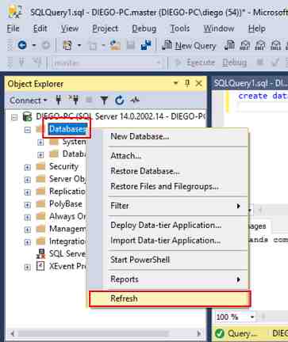
Task: Click the Navigate Backward arrow icon
Action: click(x=22, y=45)
